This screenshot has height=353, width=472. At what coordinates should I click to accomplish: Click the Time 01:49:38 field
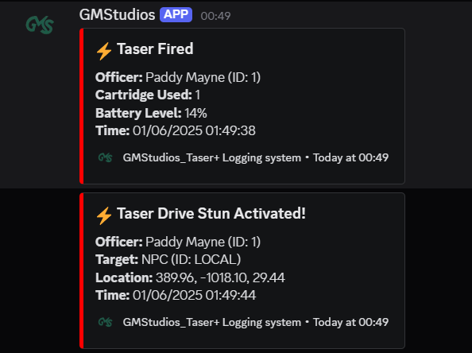(176, 130)
